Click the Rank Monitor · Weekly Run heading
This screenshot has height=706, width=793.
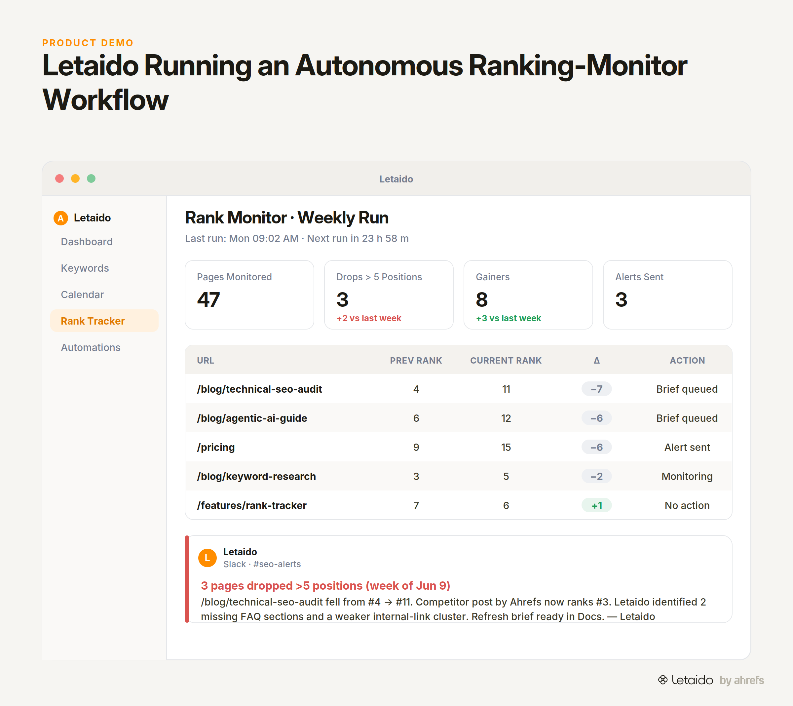click(x=287, y=217)
